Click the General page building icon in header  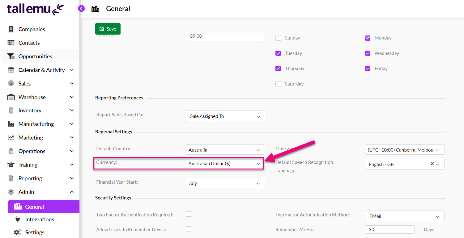(96, 9)
